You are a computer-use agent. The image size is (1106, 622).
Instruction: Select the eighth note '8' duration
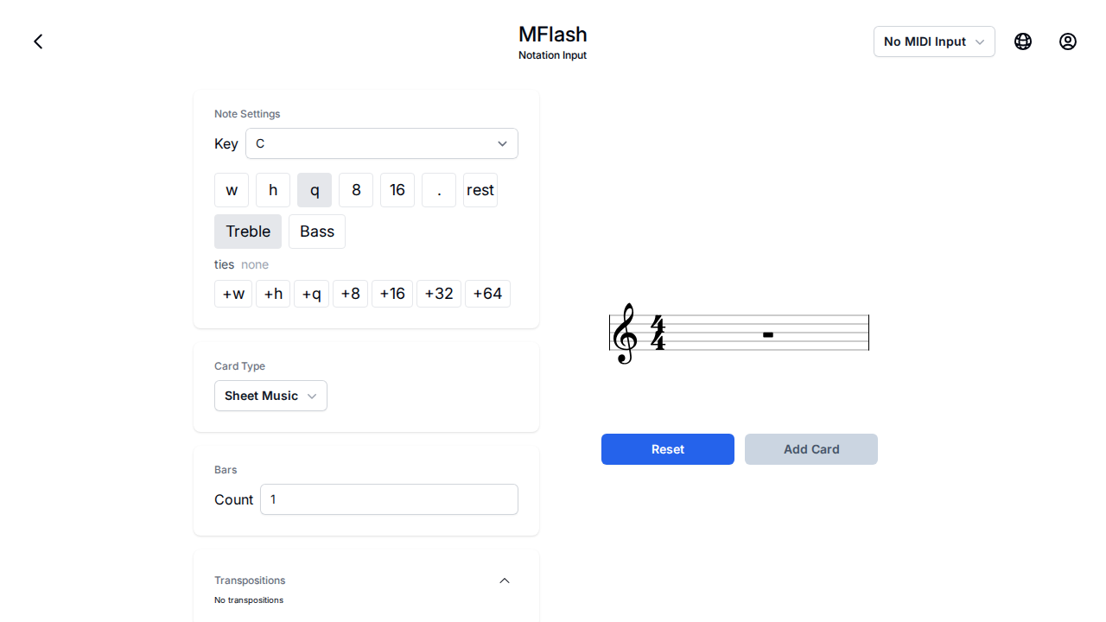356,190
